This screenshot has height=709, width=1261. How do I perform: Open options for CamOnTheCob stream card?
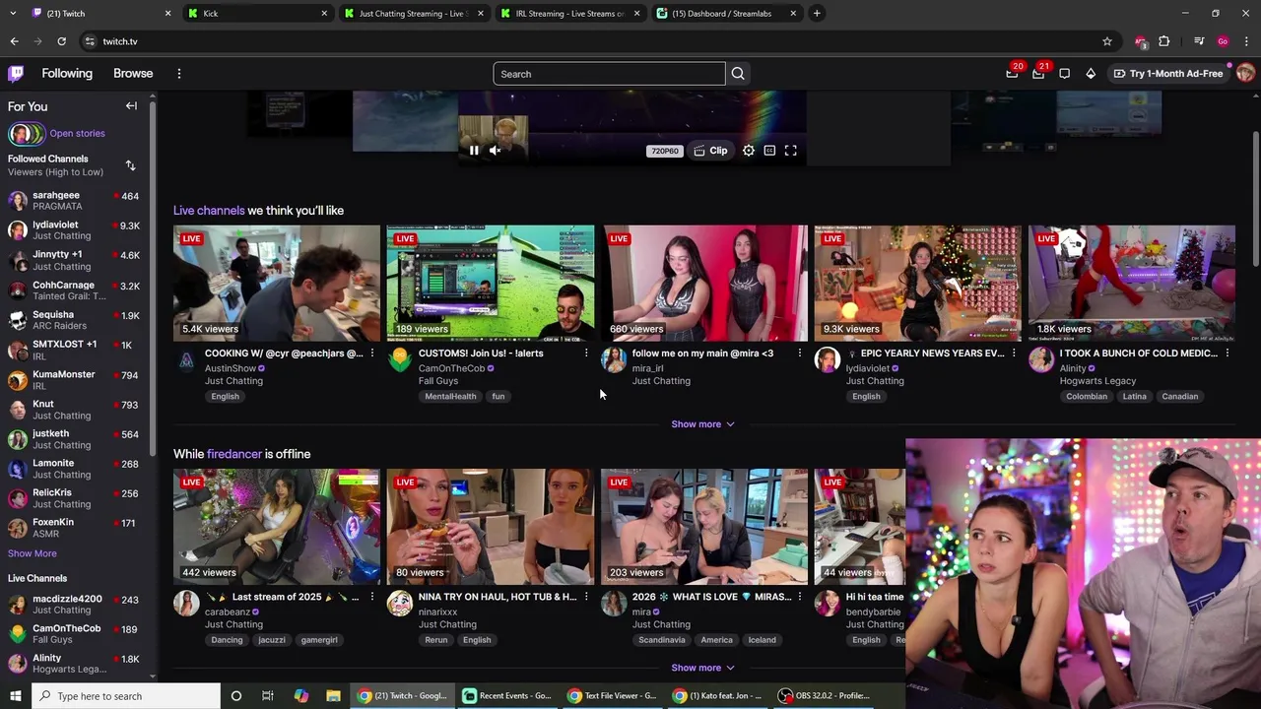(585, 354)
